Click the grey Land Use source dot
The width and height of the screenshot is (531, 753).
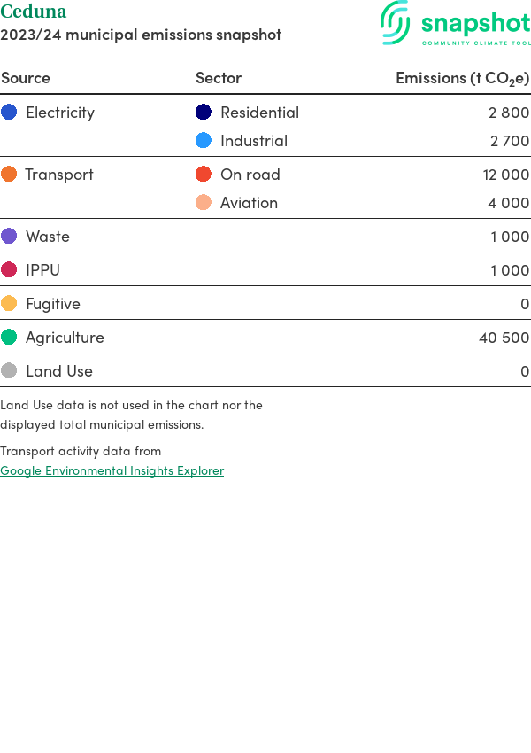pyautogui.click(x=9, y=370)
